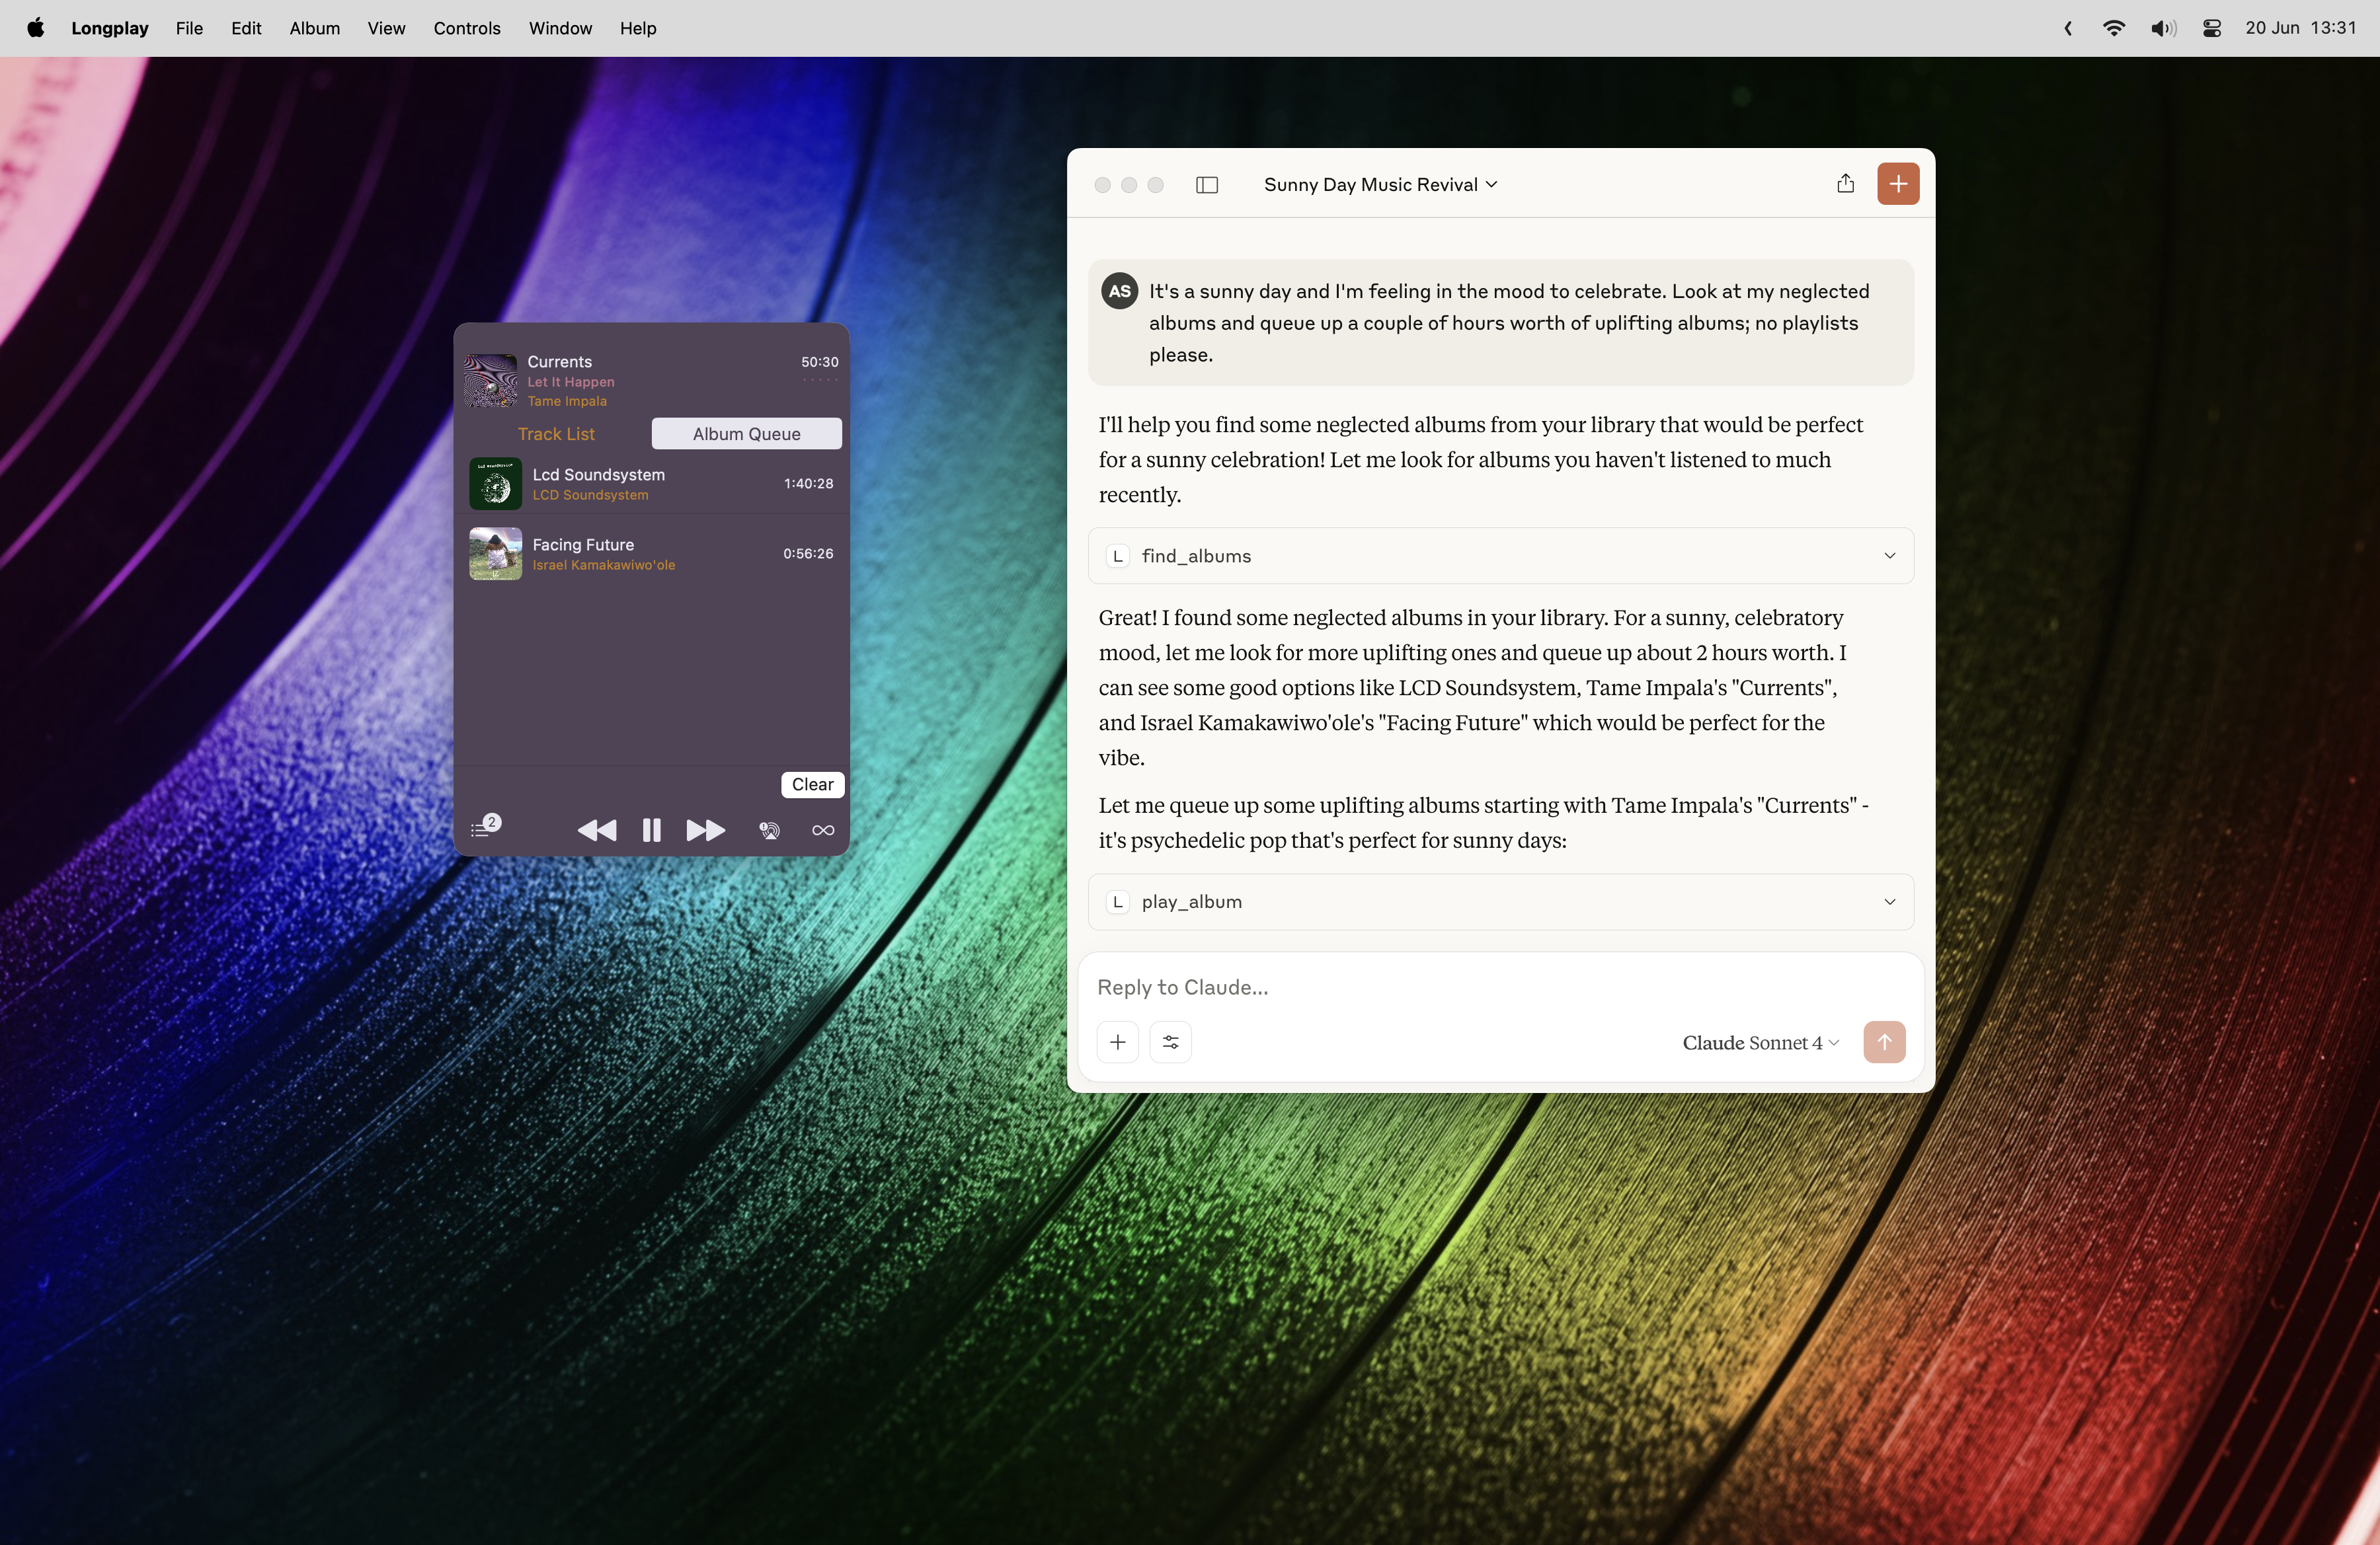Click the AirPlay output icon
This screenshot has height=1545, width=2380.
coord(769,831)
